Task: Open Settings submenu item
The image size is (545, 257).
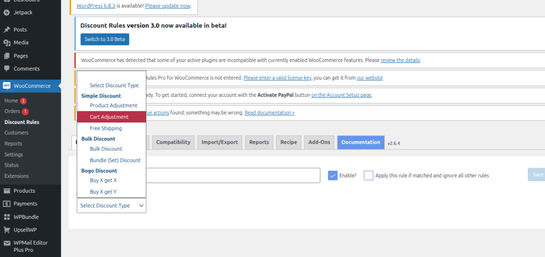Action: [x=13, y=154]
